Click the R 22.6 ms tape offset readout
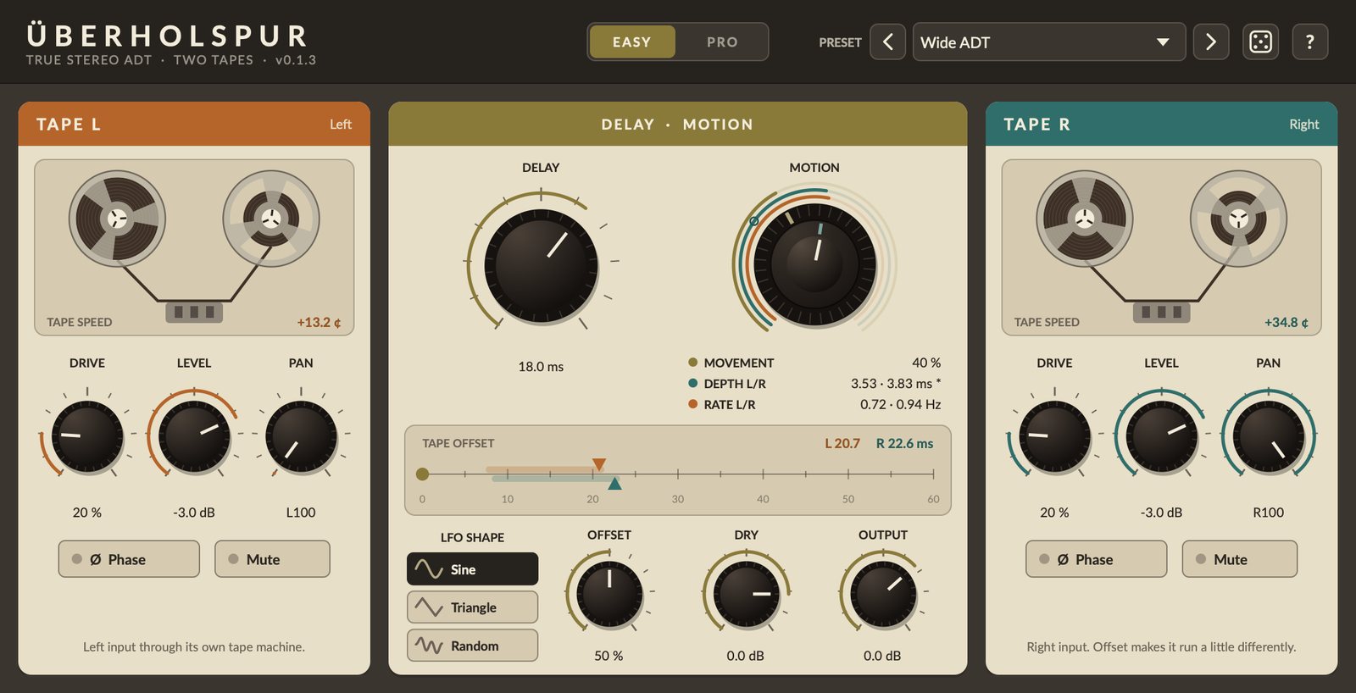Image resolution: width=1356 pixels, height=693 pixels. pyautogui.click(x=904, y=443)
